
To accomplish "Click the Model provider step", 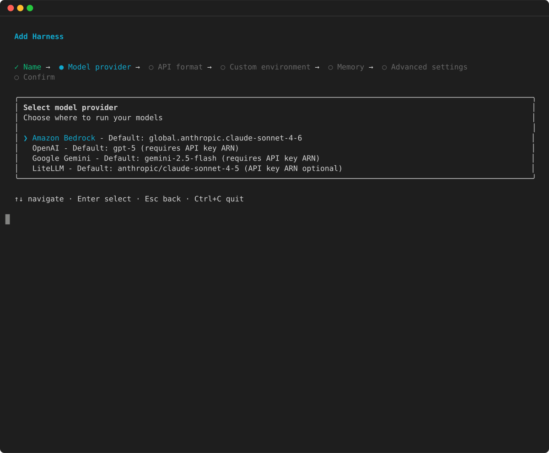I will (x=99, y=67).
